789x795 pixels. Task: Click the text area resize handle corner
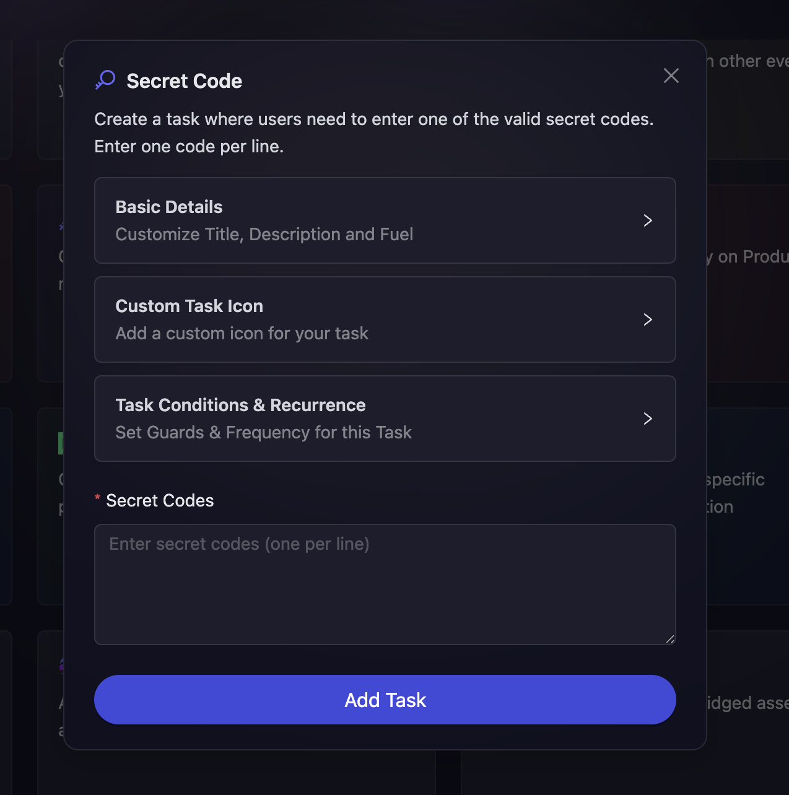click(x=670, y=639)
